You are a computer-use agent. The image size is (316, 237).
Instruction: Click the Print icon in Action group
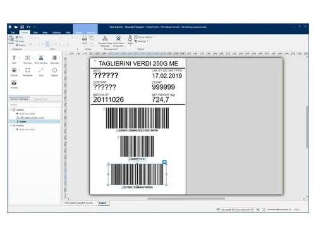pyautogui.click(x=85, y=39)
